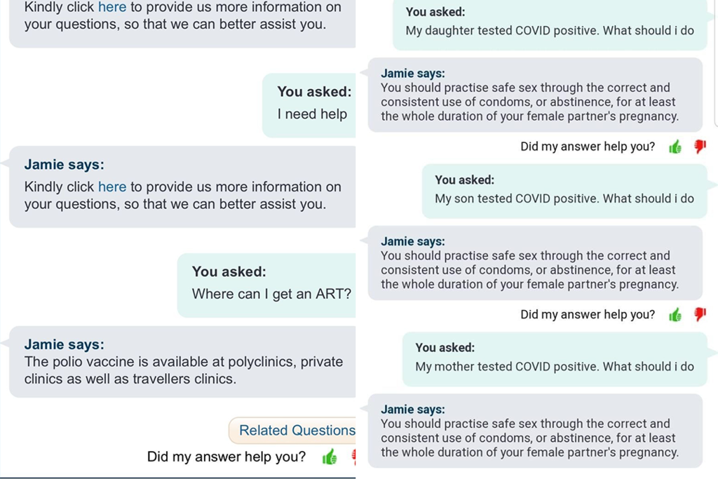This screenshot has width=718, height=479.
Task: Click thumbs down on the daughter COVID answer
Action: coord(698,147)
